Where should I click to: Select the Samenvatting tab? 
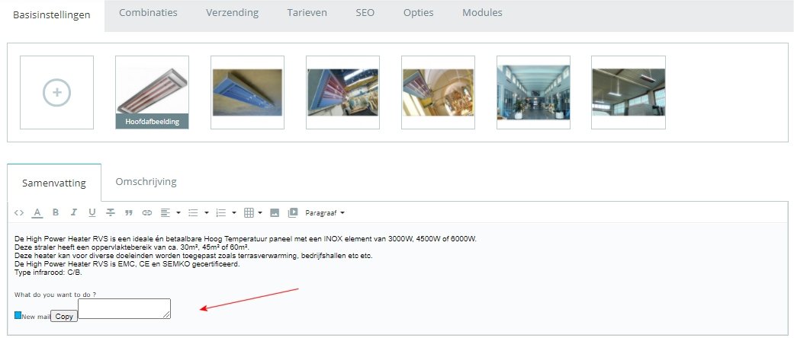[x=54, y=183]
